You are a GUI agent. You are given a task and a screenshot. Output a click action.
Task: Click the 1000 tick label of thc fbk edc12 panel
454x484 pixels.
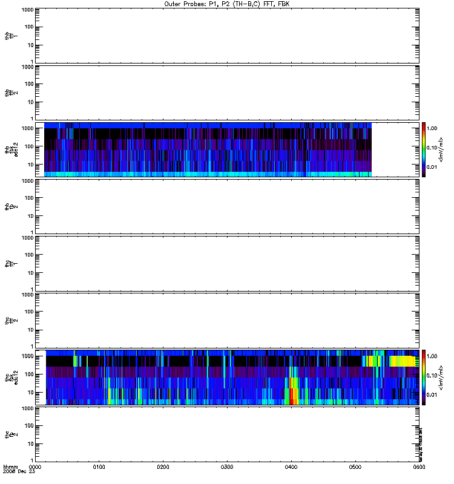tap(27, 356)
